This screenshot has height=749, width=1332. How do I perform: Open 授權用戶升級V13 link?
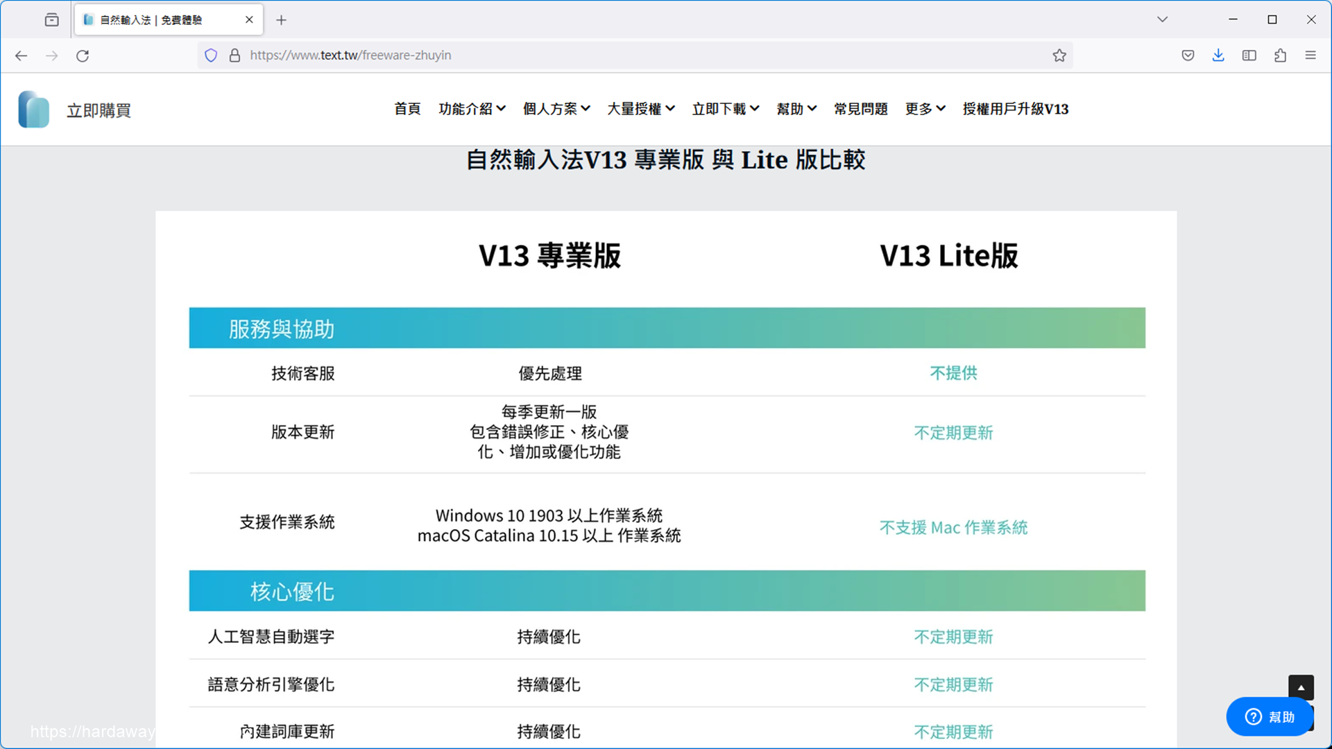[1015, 109]
